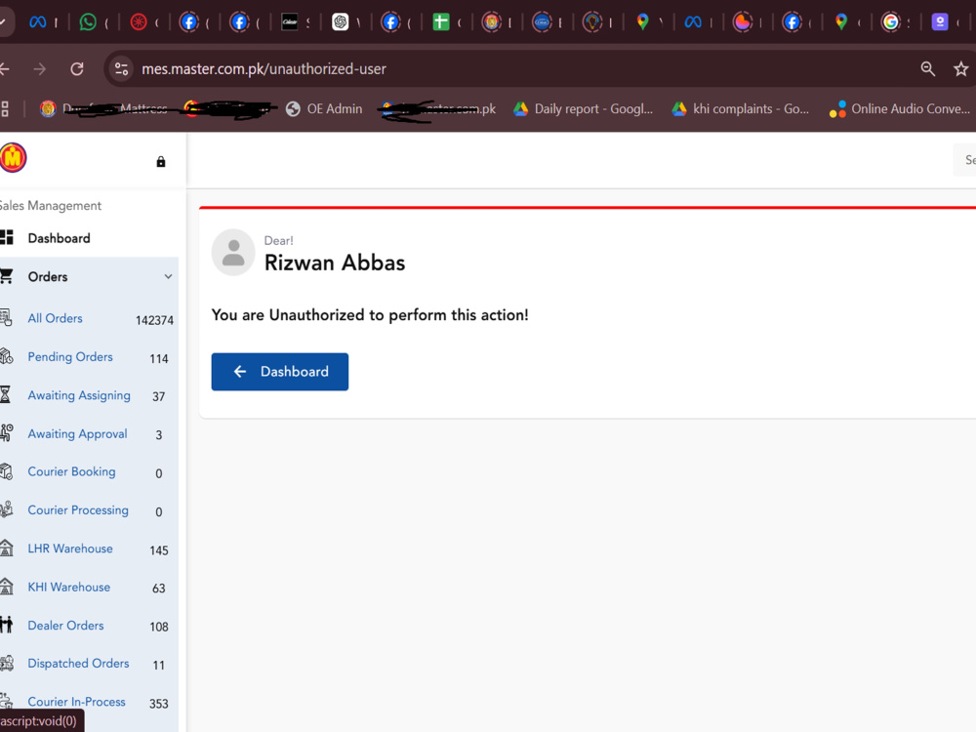Open Courier Booking

tap(71, 471)
